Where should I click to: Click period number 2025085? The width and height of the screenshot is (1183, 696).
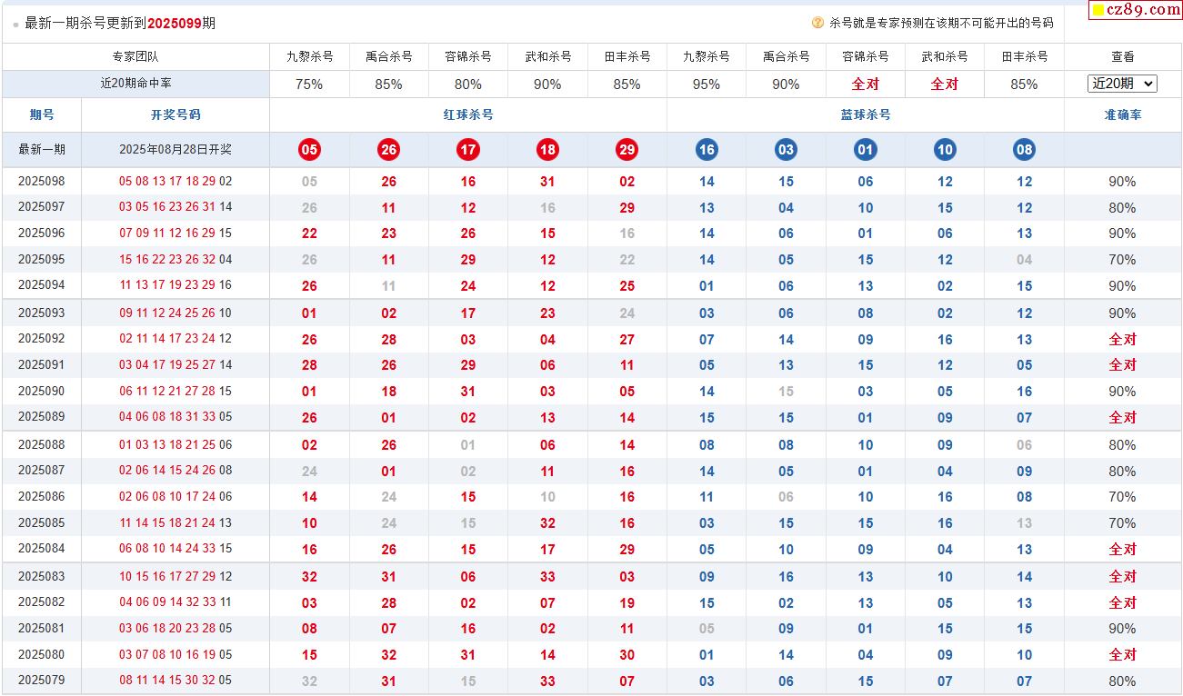42,522
